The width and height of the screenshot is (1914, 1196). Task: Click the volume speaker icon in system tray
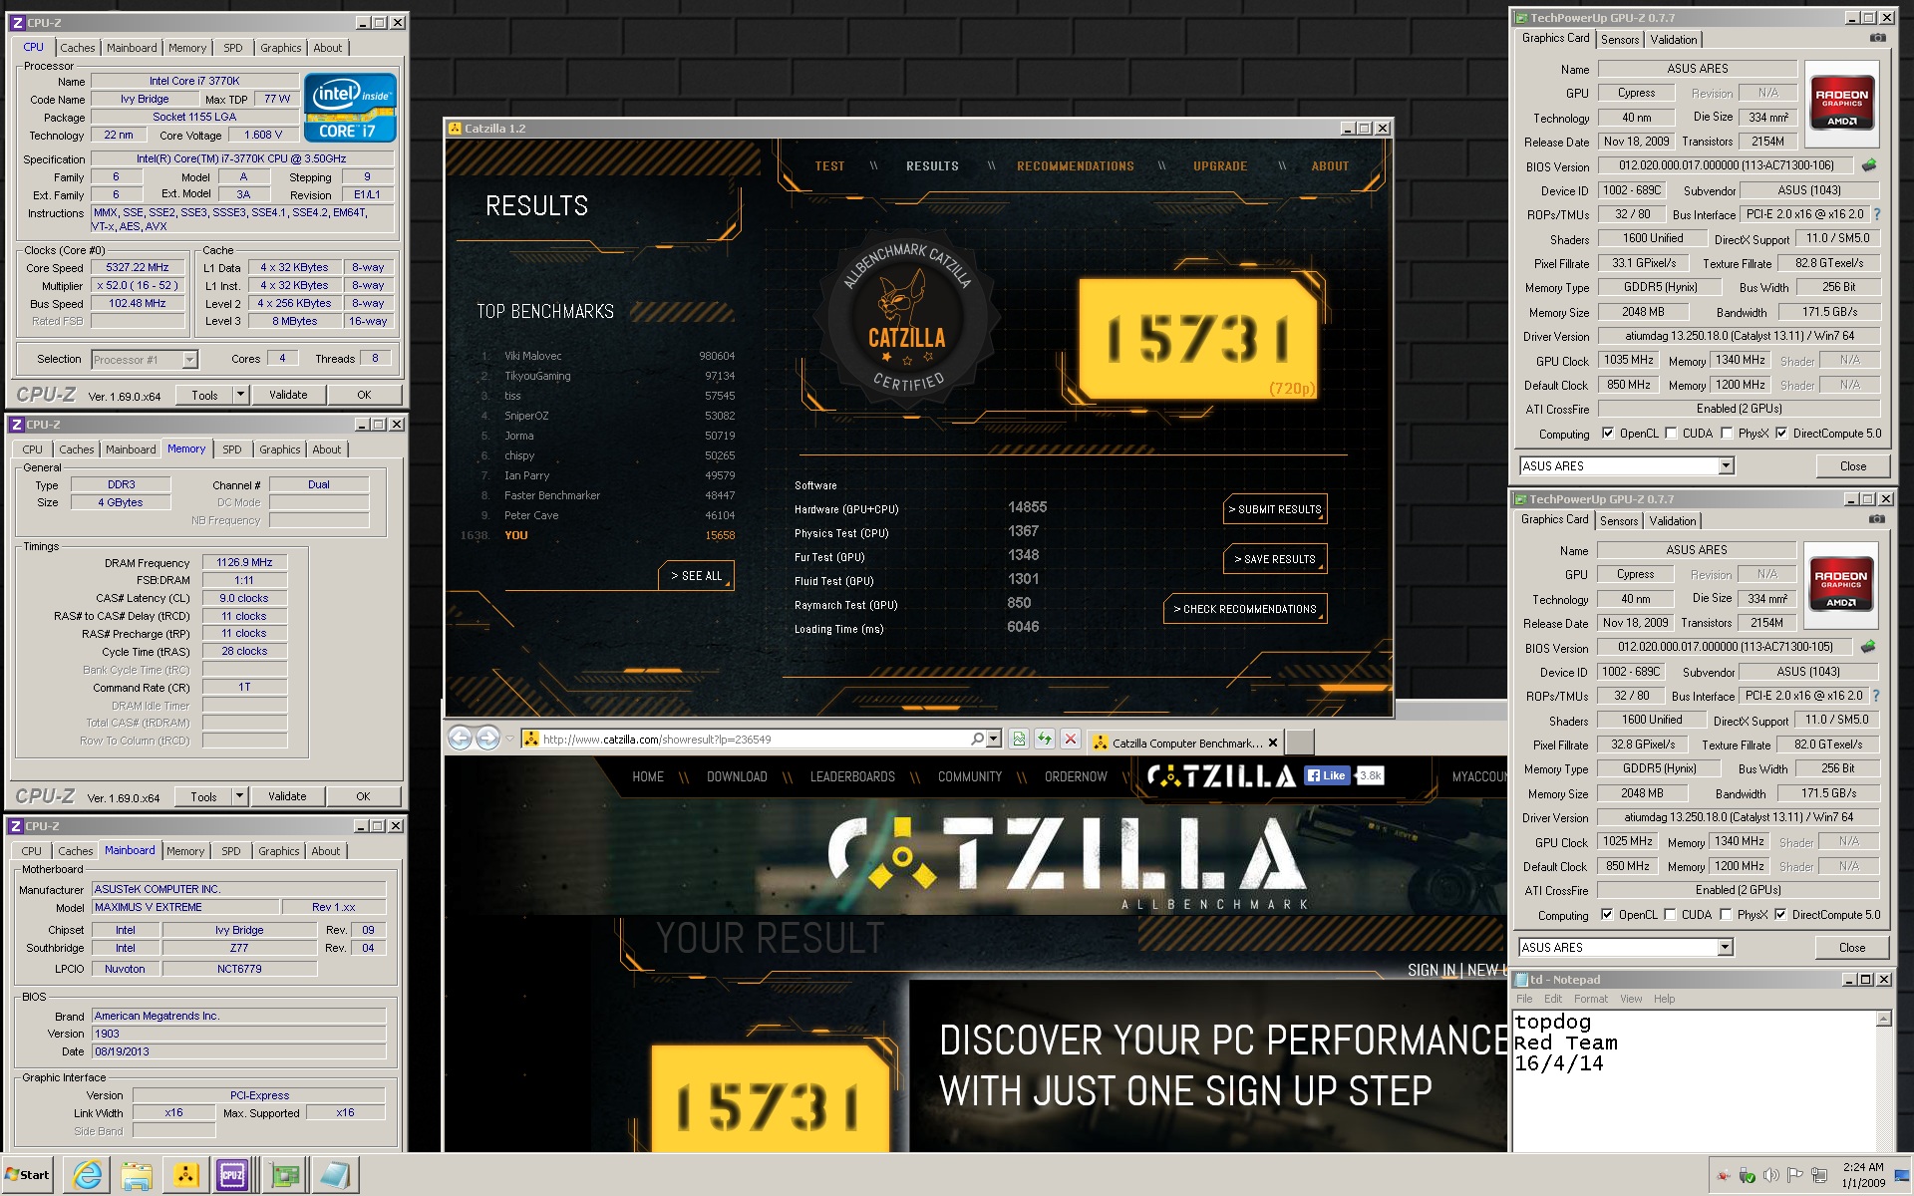(x=1771, y=1176)
